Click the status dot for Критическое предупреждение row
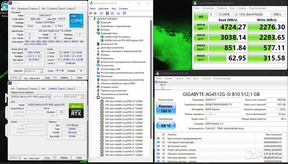This screenshot has width=288, height=164. (158, 138)
